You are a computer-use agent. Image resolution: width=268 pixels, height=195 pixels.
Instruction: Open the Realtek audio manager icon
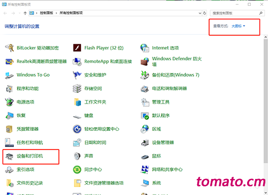pos(9,61)
